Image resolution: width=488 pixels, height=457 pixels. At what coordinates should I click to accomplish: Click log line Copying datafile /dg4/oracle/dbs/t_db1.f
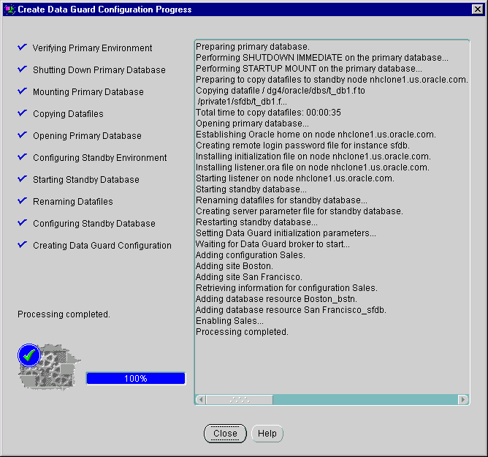coord(280,91)
